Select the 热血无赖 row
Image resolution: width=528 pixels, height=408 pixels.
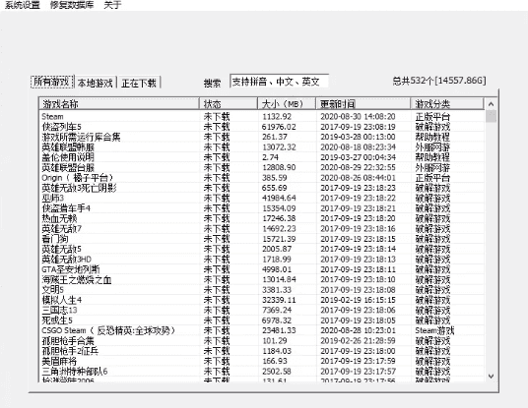(262, 218)
